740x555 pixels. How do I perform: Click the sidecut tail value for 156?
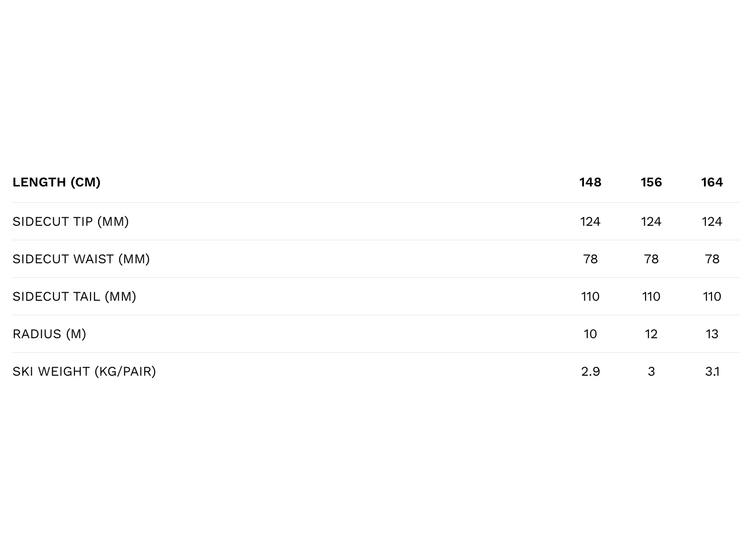pos(651,296)
